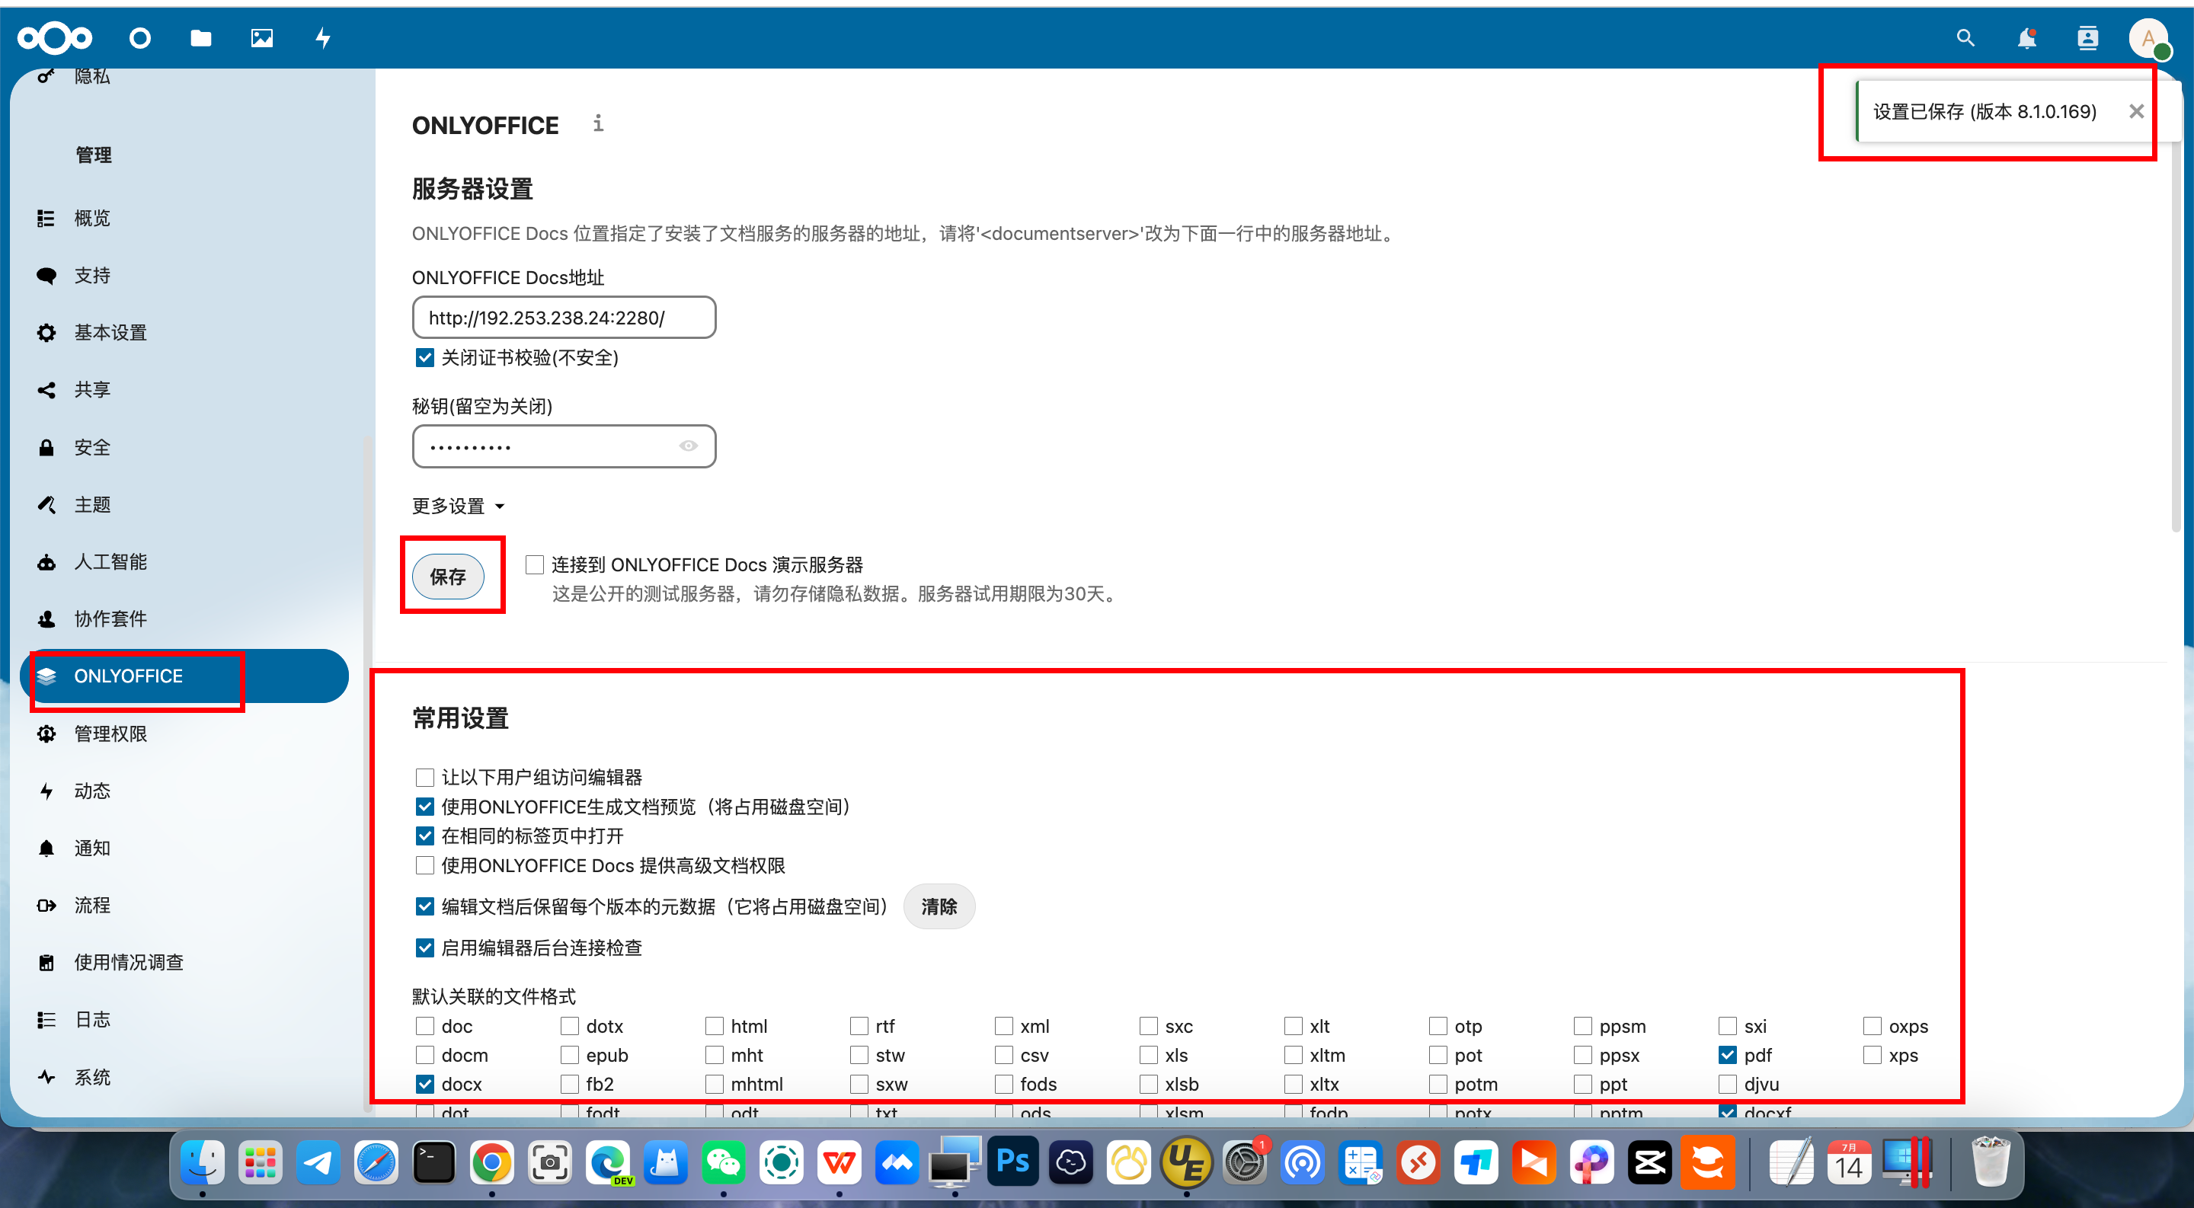Open Safari from the dock
Viewport: 2194px width, 1208px height.
(376, 1162)
